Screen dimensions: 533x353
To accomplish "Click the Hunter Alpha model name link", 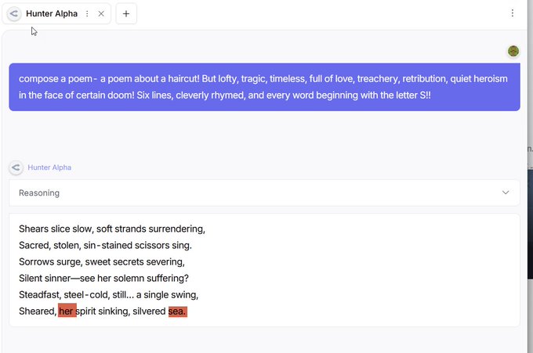I will pos(49,167).
